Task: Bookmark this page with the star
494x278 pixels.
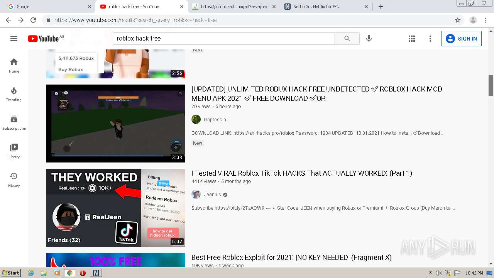Action: coord(458,20)
